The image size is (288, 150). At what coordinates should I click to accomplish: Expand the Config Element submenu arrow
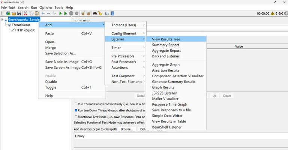tap(144, 33)
